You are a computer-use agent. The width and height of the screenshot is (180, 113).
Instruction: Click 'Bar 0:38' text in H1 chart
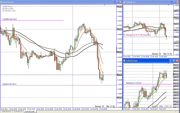(x=168, y=54)
